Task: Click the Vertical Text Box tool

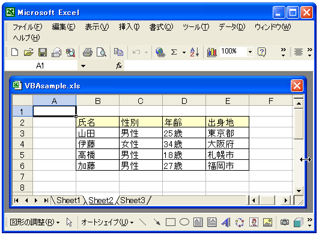Action: coord(212,222)
